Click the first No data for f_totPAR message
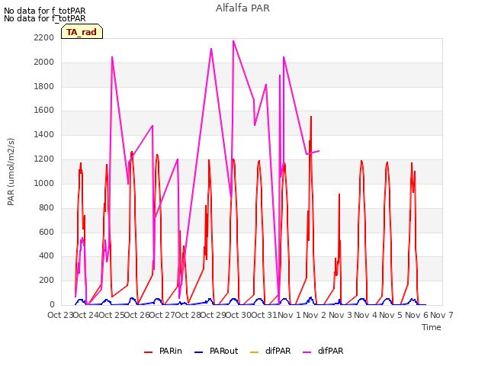The image size is (488, 366). tap(44, 11)
